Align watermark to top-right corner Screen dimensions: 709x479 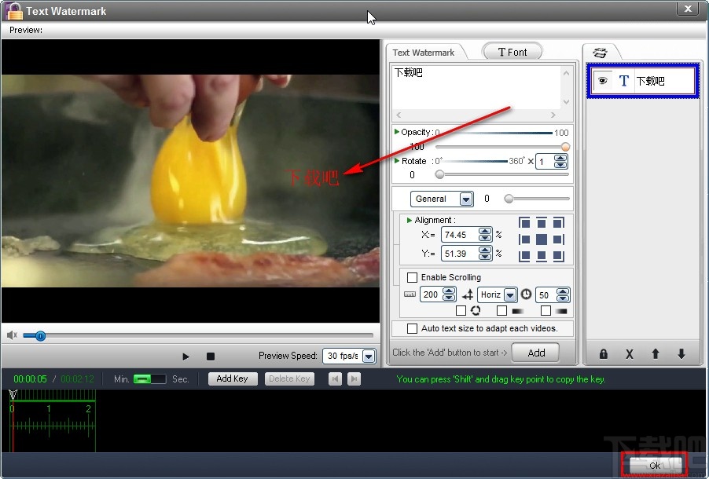pos(558,223)
